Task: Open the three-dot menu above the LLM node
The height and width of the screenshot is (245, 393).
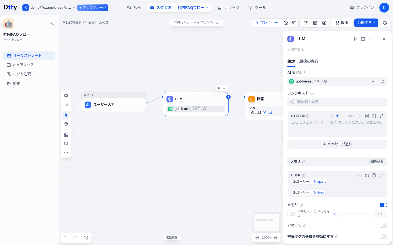Action: point(225,88)
